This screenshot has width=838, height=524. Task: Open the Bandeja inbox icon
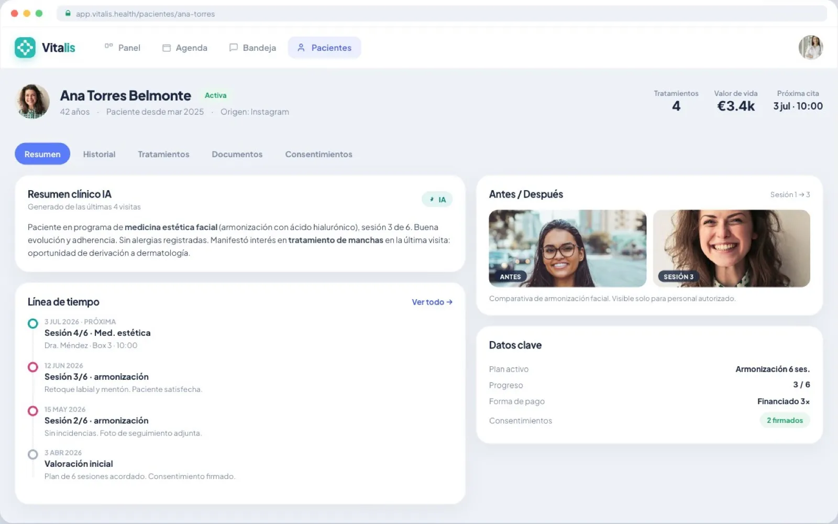coord(234,48)
